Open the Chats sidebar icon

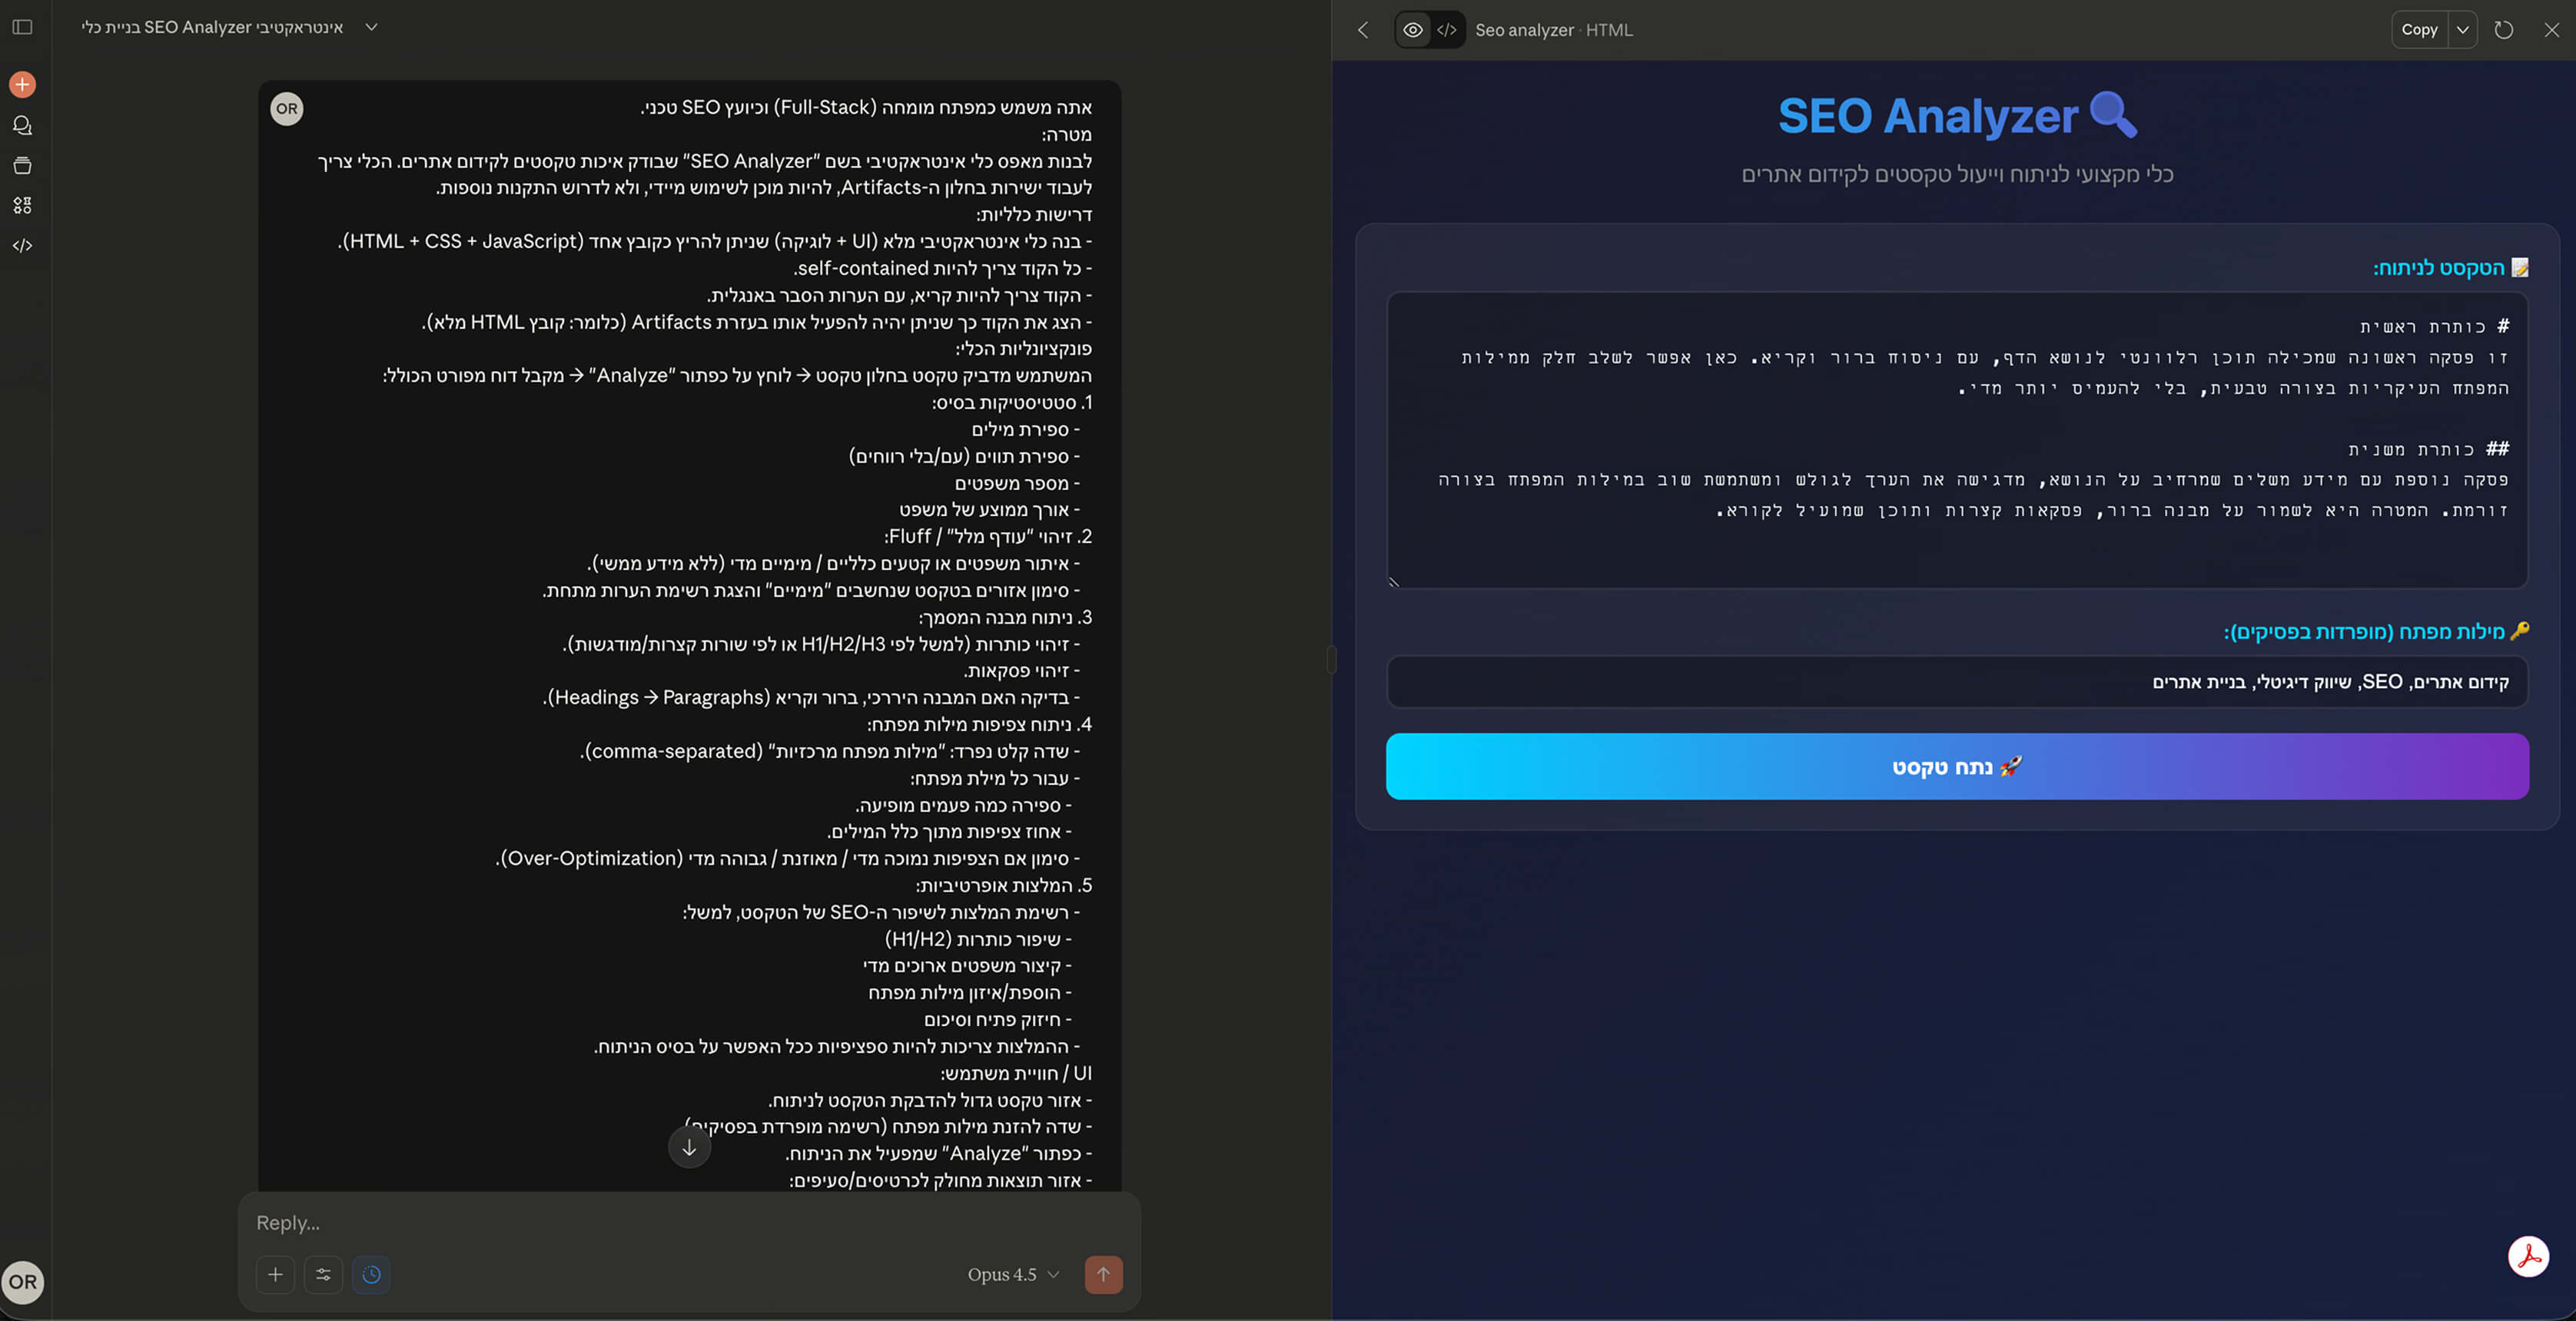(x=22, y=125)
